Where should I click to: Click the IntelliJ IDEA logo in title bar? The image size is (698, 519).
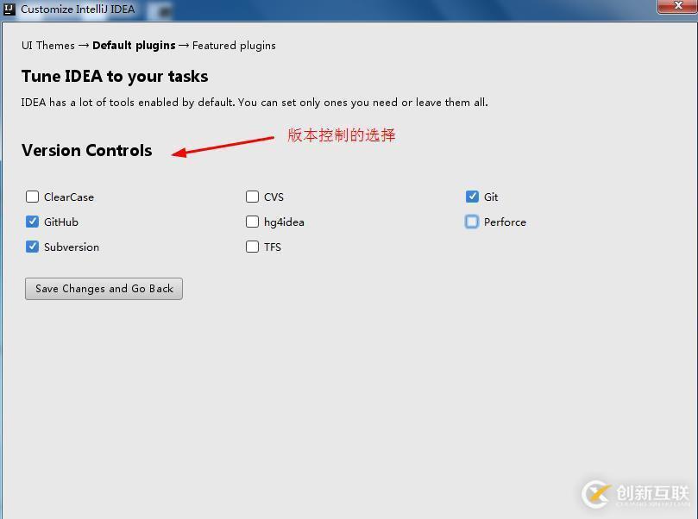[9, 9]
